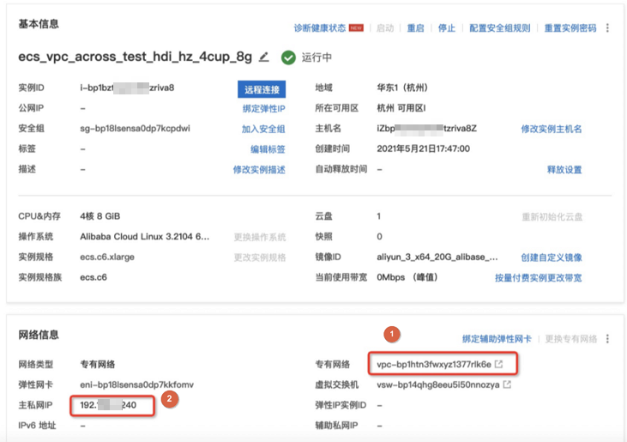Click 修改实例主机名 link
Viewport: 627px width, 442px height.
pos(551,129)
